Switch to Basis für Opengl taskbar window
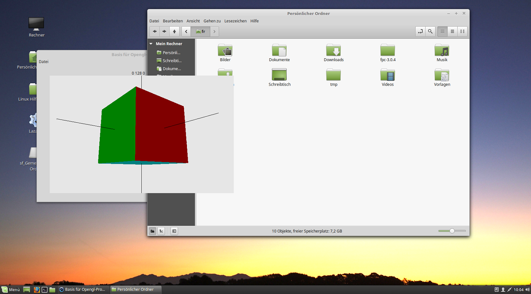The height and width of the screenshot is (294, 531). tap(82, 290)
